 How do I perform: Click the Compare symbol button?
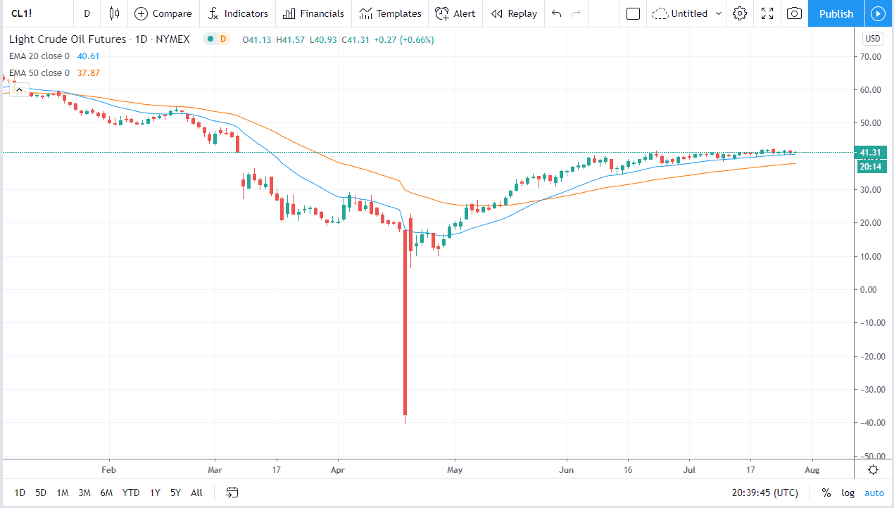(x=163, y=13)
